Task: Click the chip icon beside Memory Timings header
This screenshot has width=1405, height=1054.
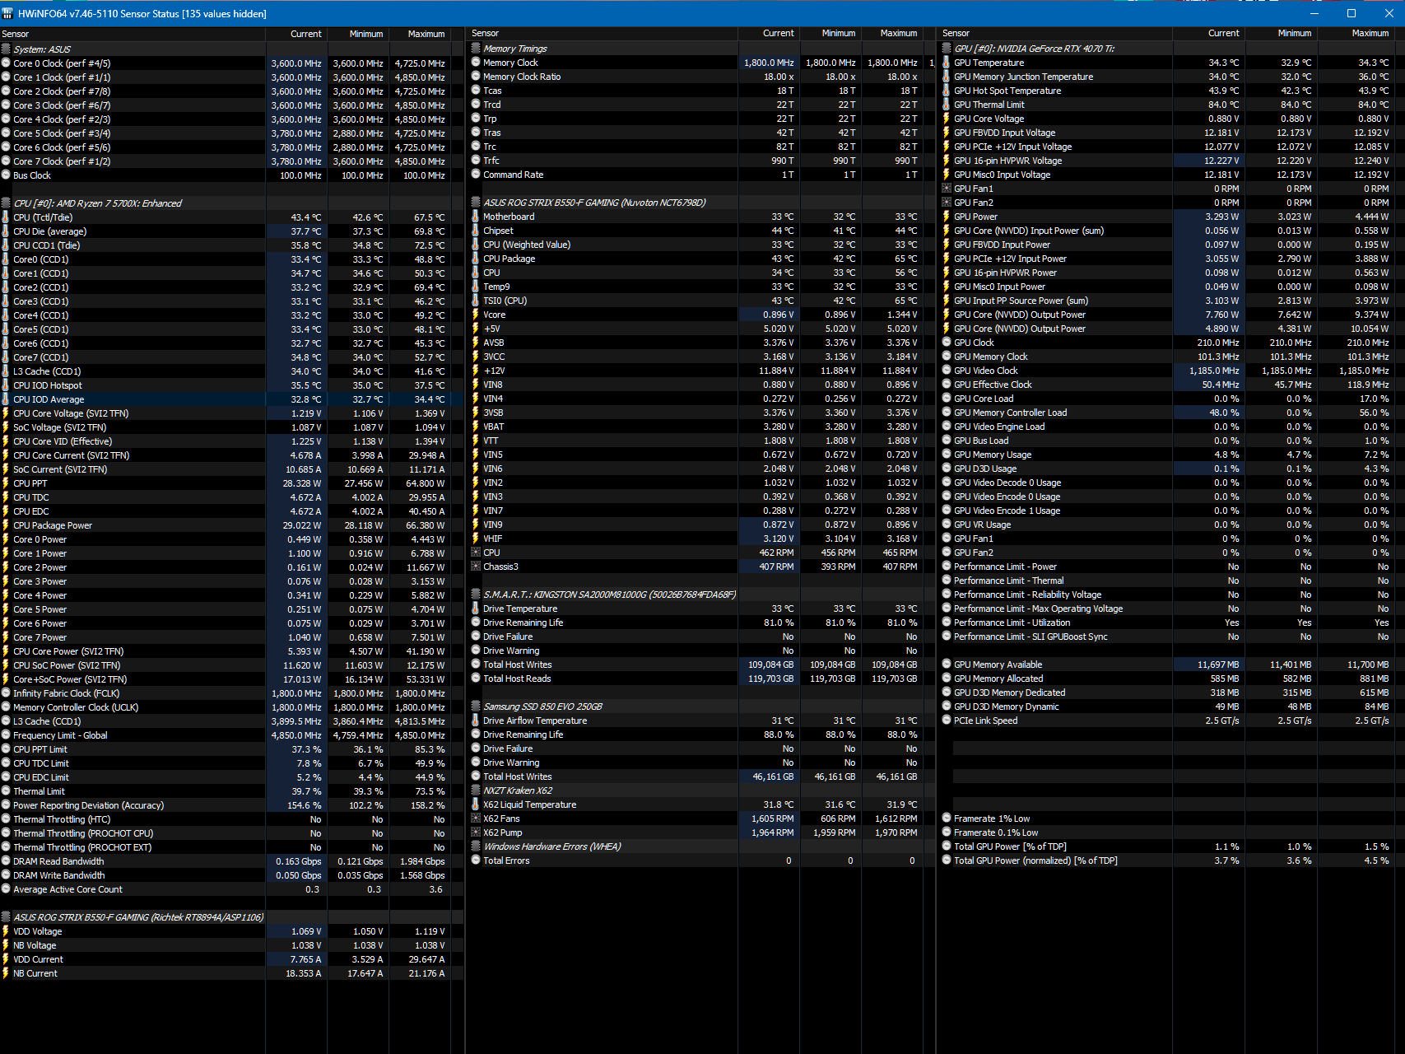Action: [x=476, y=49]
